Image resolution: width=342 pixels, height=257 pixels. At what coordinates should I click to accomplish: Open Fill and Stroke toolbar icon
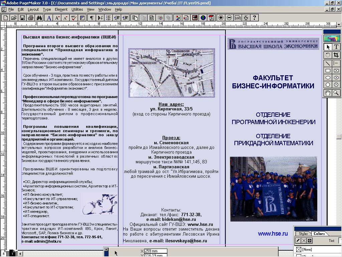[82, 18]
